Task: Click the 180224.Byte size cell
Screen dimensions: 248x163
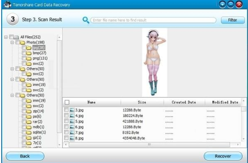Action: (133, 116)
